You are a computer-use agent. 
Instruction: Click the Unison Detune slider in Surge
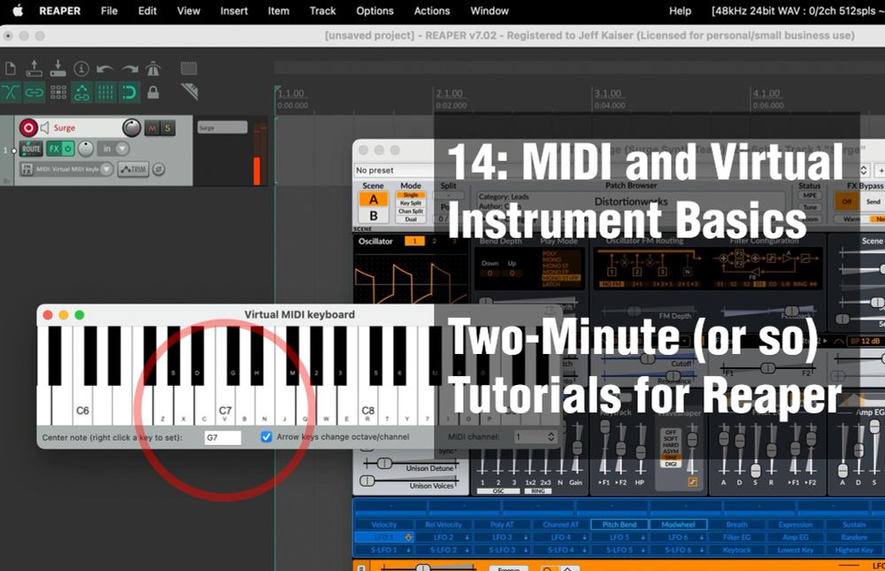click(410, 464)
